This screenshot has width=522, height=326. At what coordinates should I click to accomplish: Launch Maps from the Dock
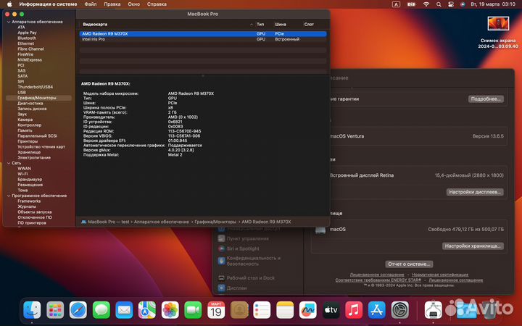(147, 310)
